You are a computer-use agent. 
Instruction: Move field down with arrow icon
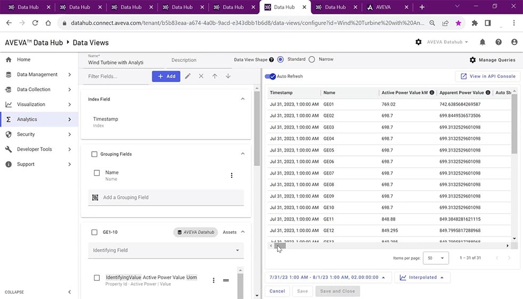(228, 76)
